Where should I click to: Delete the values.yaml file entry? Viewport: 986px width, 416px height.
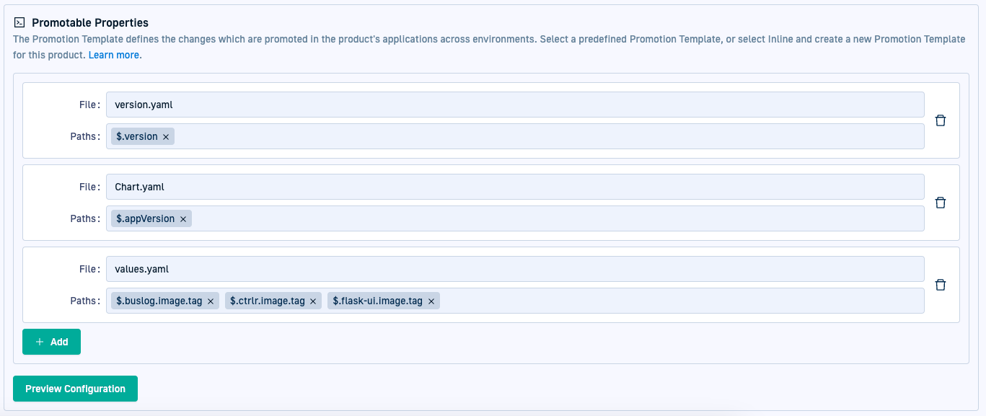click(941, 285)
